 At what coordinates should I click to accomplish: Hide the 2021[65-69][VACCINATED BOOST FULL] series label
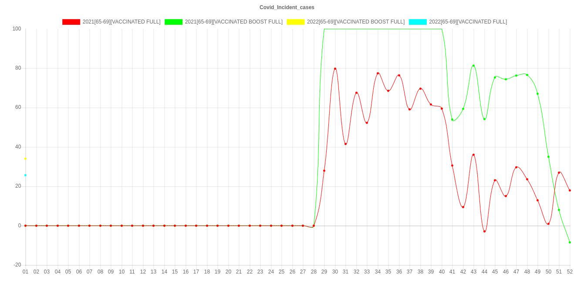[x=233, y=22]
